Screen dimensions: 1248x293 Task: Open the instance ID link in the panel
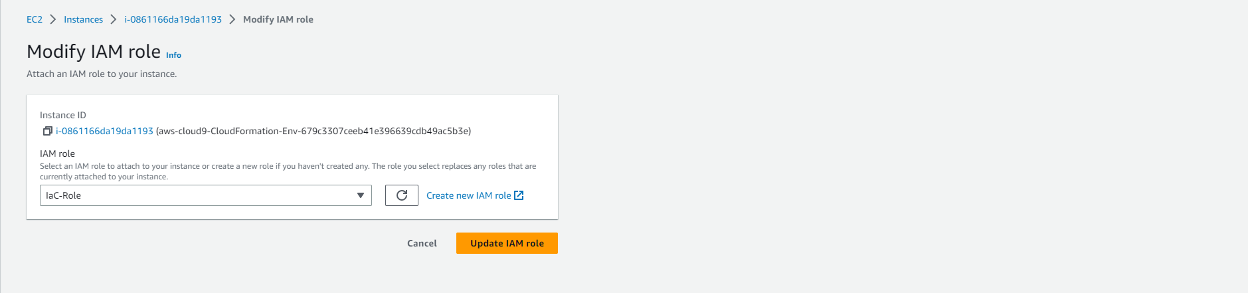pos(105,131)
